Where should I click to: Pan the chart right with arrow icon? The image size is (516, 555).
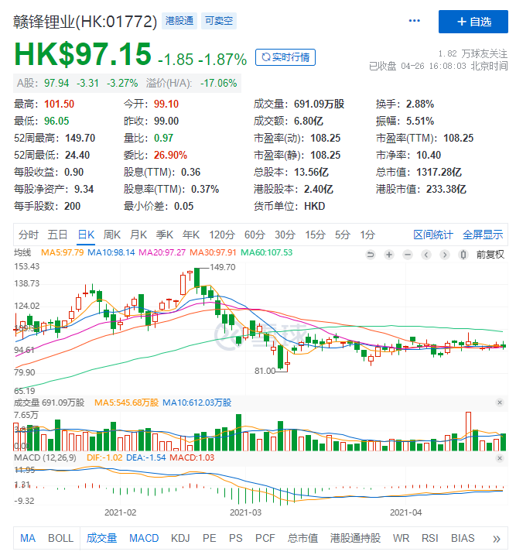click(445, 255)
